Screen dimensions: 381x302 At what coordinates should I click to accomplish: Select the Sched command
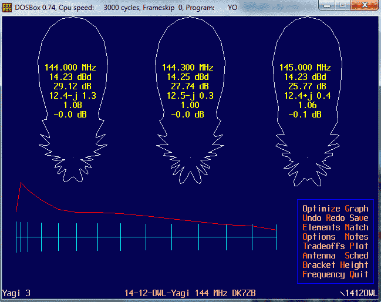(356, 256)
